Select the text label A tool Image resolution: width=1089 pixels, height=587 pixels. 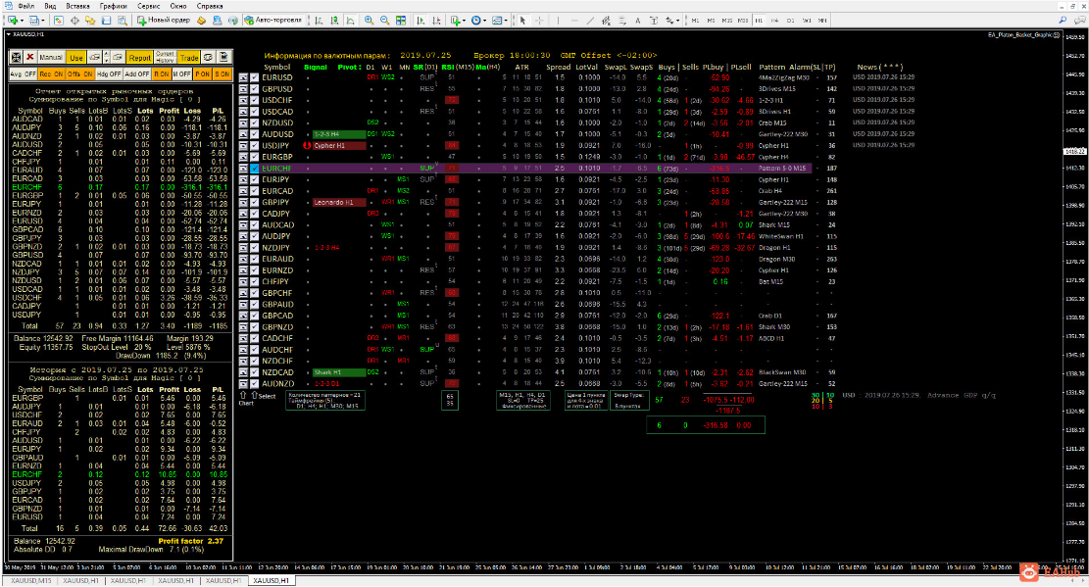[x=637, y=21]
